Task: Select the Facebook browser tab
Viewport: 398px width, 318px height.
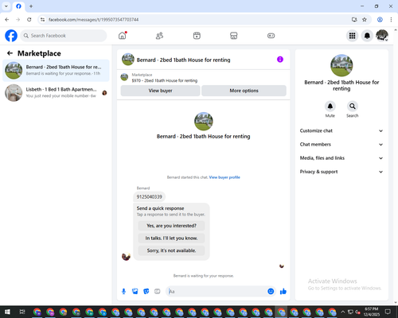Action: click(18, 6)
